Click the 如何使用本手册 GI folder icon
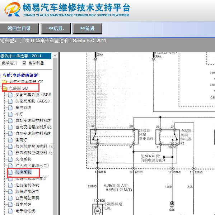 pyautogui.click(x=4, y=82)
